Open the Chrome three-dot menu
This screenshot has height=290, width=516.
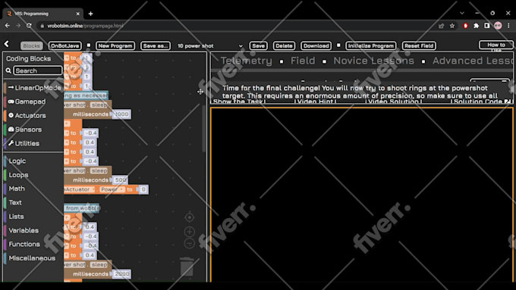pos(508,26)
